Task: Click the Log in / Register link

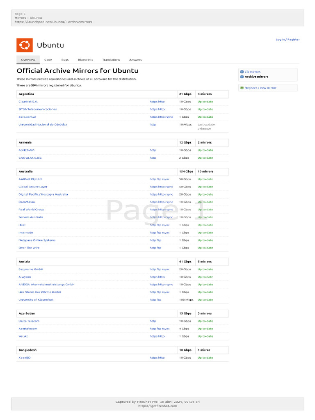Action: coord(288,39)
